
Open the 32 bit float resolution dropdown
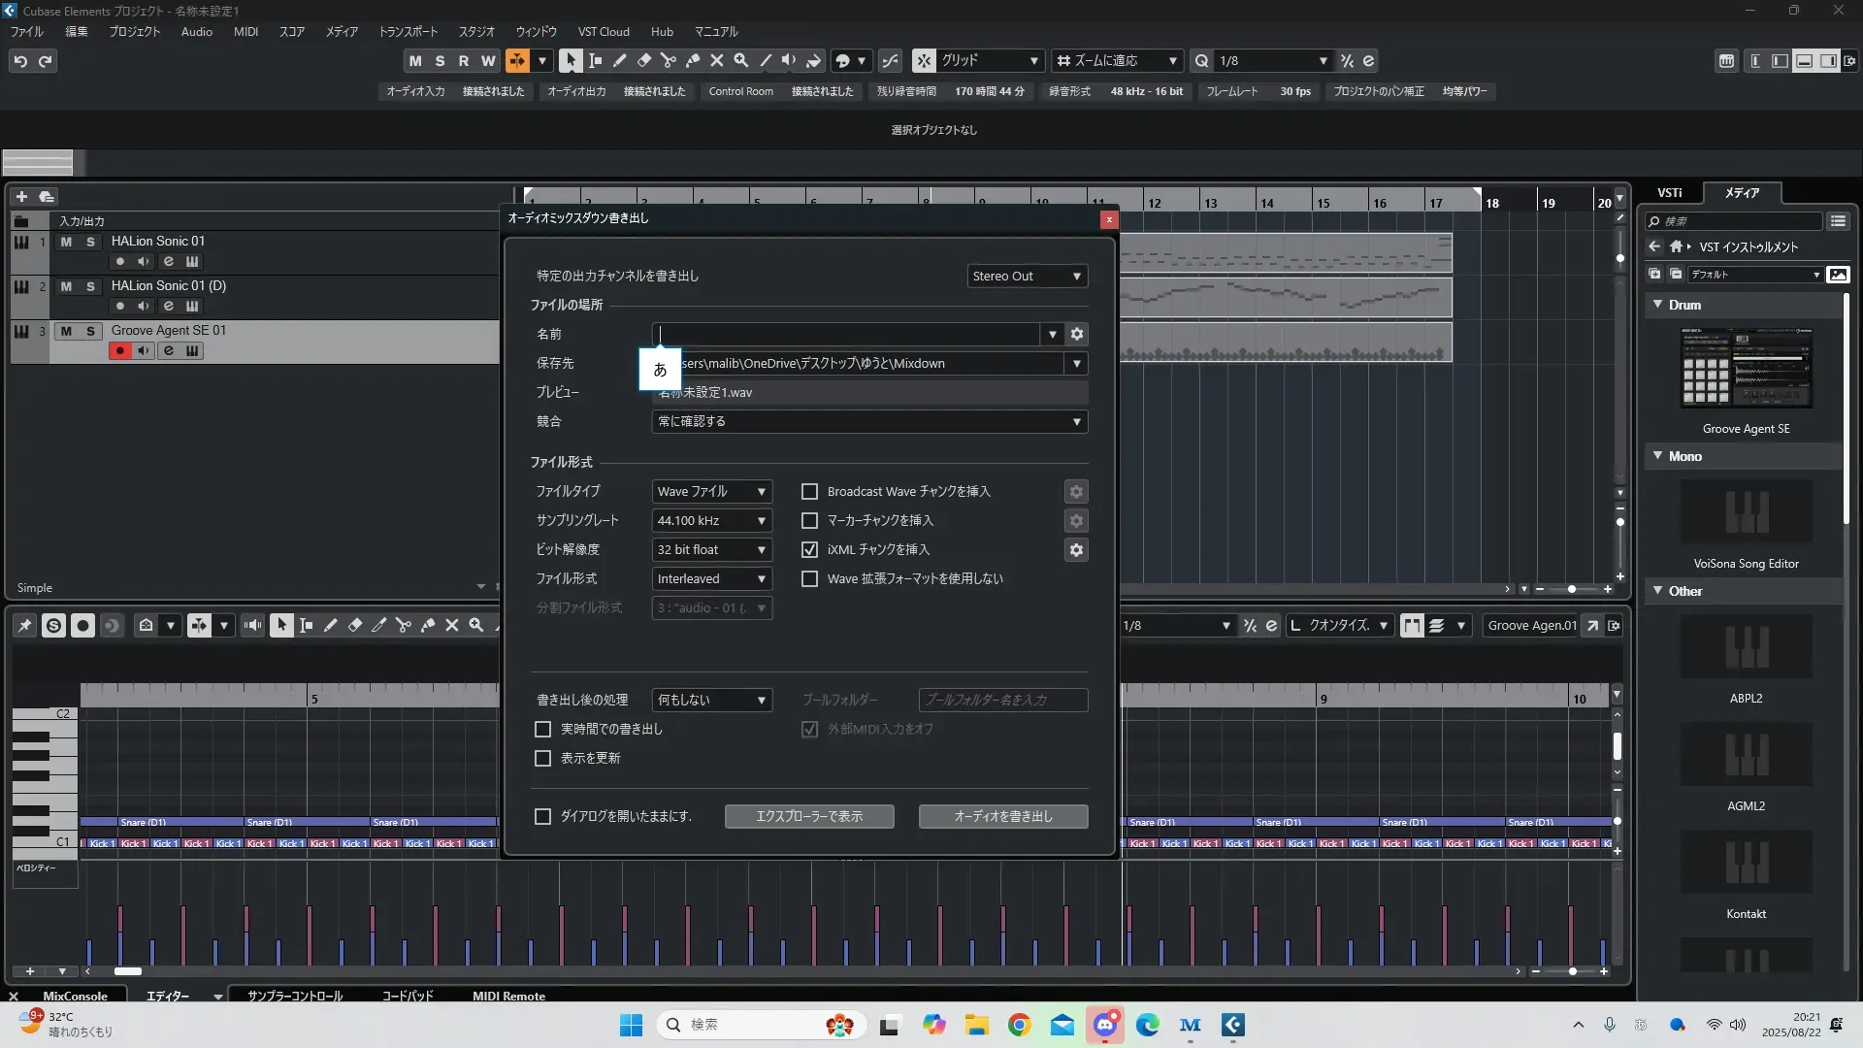tap(711, 550)
